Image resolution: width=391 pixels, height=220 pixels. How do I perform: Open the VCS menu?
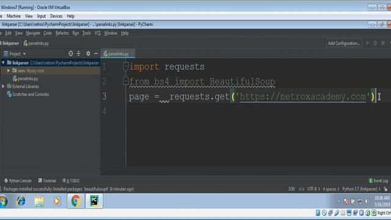pyautogui.click(x=97, y=33)
